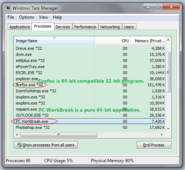
Task: Select the firefox.exe *32 process row
Action: [x=89, y=85]
